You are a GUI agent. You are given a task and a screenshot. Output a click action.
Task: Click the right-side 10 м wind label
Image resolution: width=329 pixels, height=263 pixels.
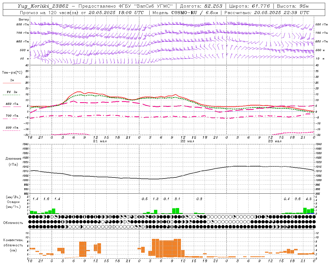pos(320,59)
